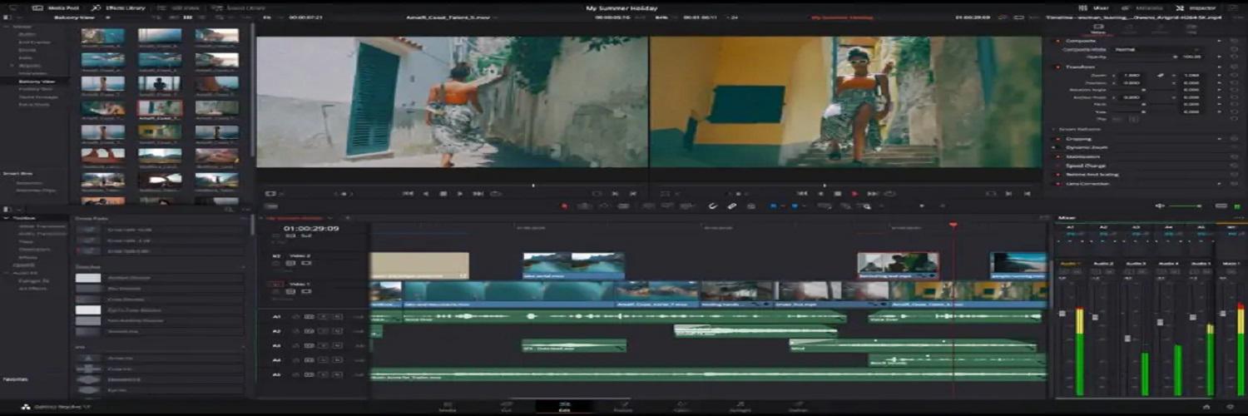Select the Balcony View bin

coord(37,82)
